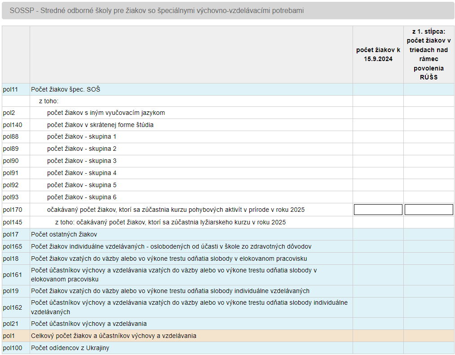Click the pol17 Počet ostatných žiakov row
The width and height of the screenshot is (455, 355).
pyautogui.click(x=228, y=234)
